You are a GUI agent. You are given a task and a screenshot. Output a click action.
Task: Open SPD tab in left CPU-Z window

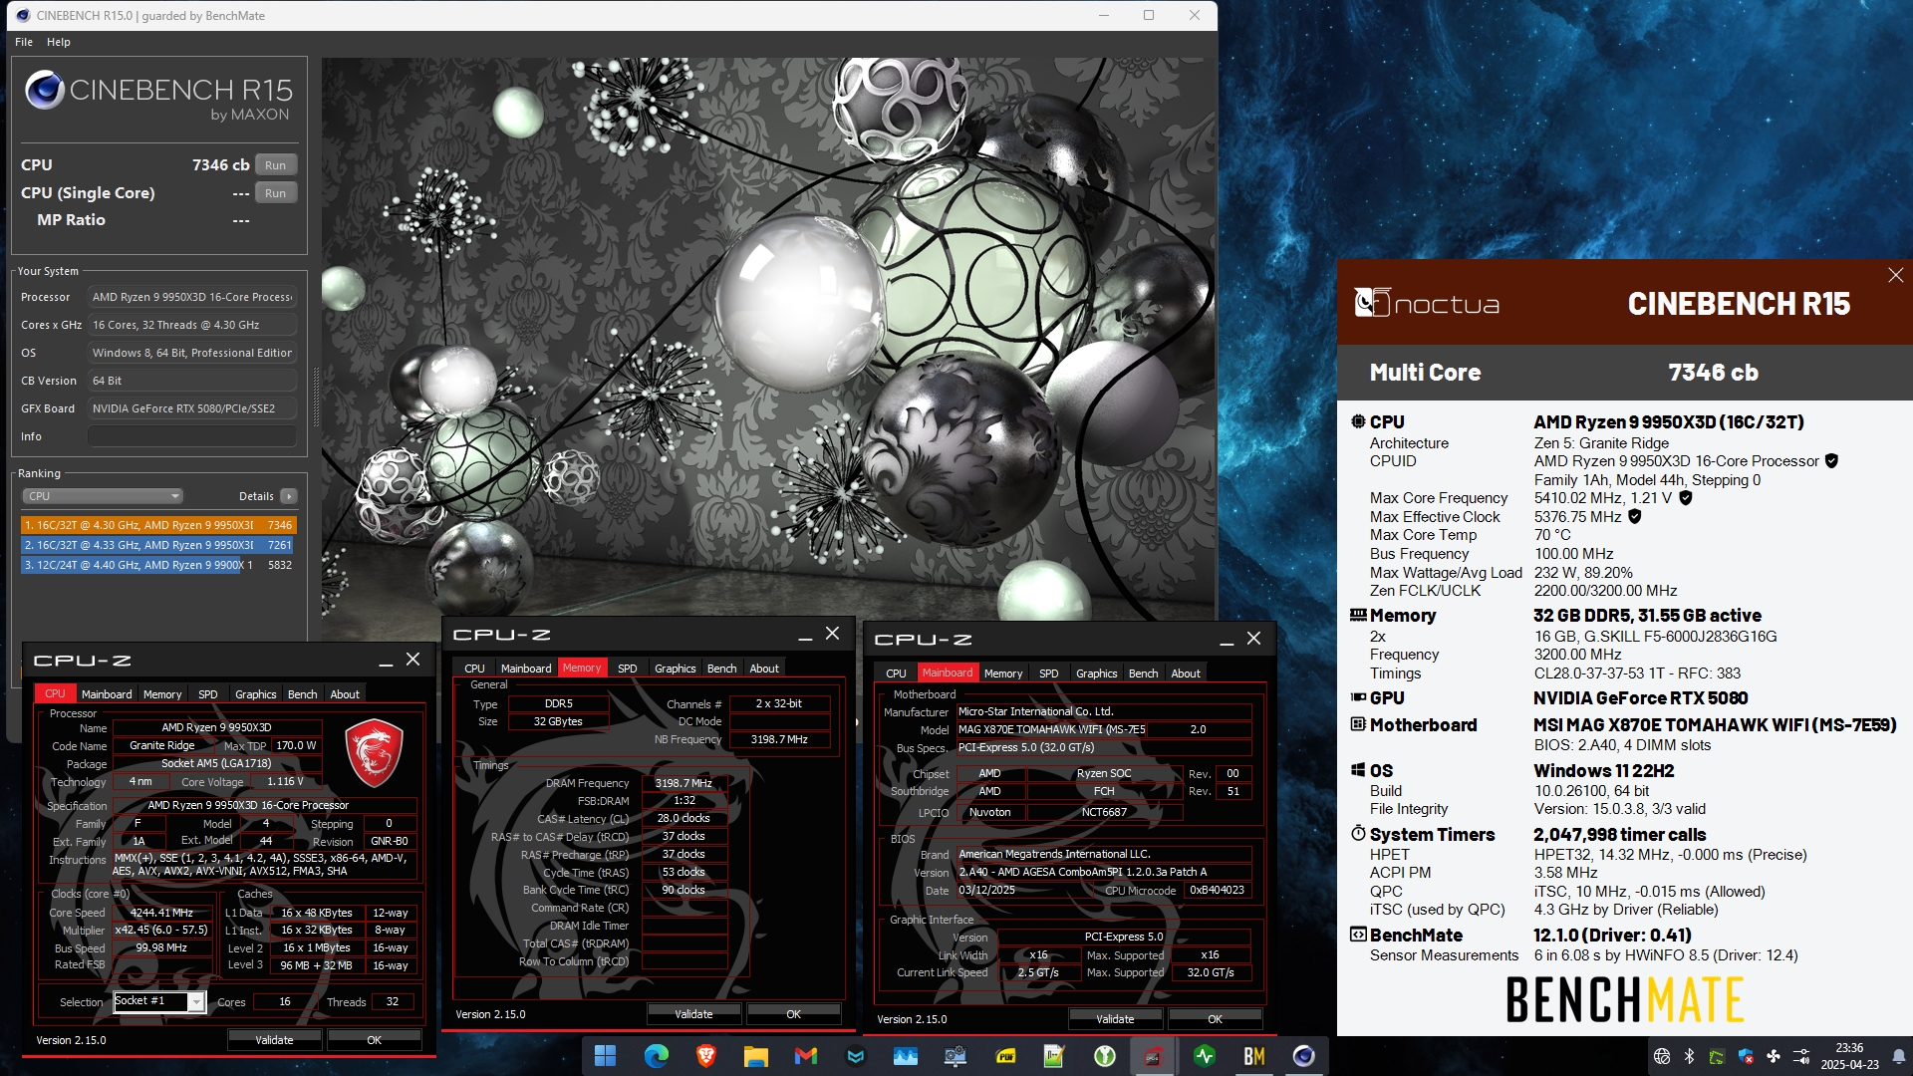pyautogui.click(x=207, y=694)
